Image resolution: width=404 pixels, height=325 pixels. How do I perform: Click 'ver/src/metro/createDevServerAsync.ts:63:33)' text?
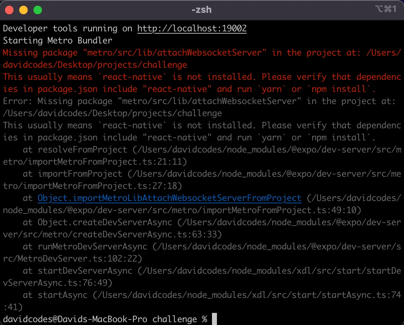click(112, 234)
